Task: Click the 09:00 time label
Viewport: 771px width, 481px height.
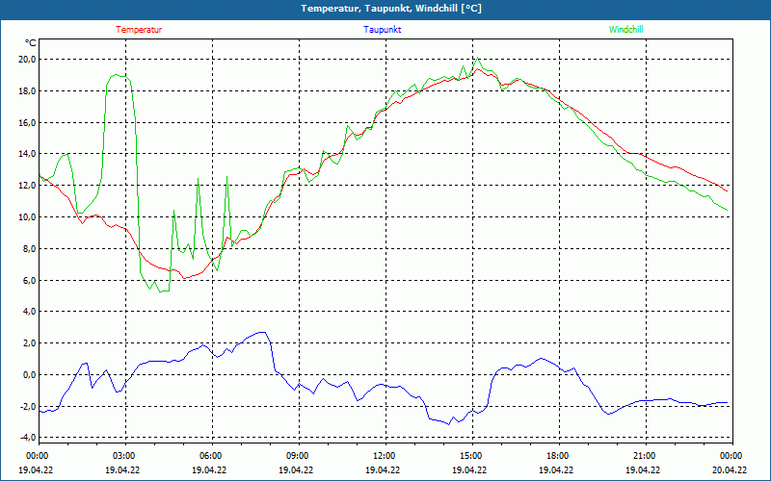Action: [x=298, y=456]
